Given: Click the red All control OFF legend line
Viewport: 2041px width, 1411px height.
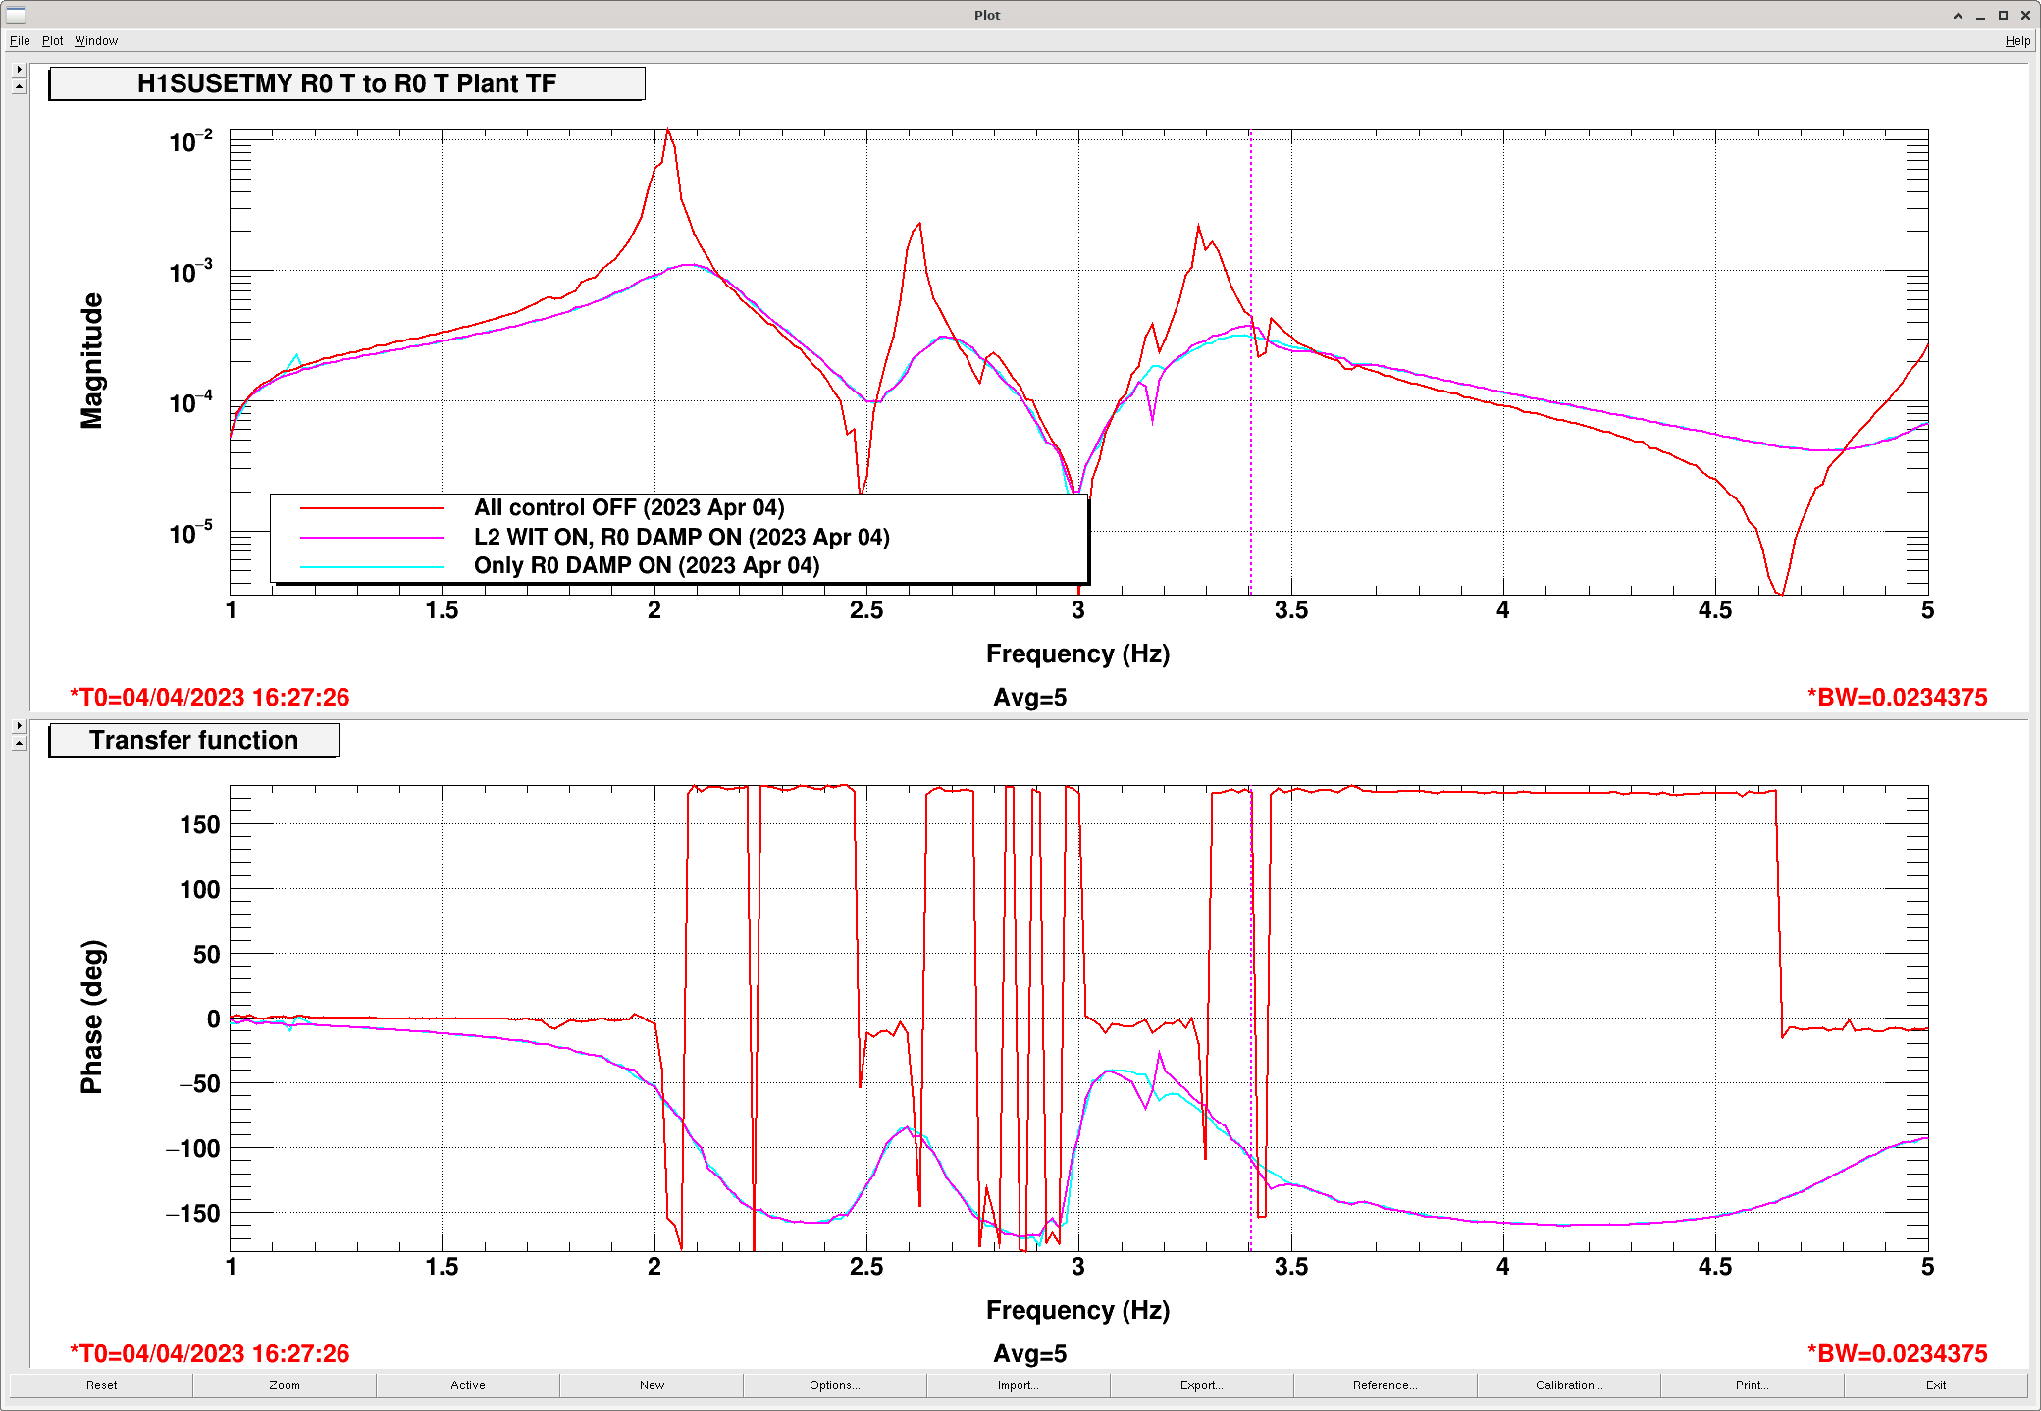Looking at the screenshot, I should point(372,508).
